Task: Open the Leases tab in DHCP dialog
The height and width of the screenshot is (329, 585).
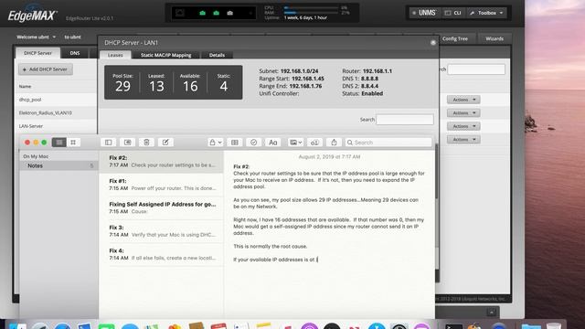Action: tap(115, 55)
